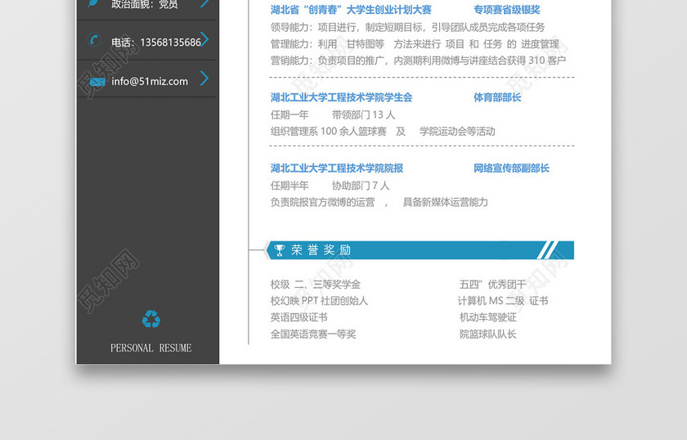This screenshot has width=687, height=440.
Task: Click heading 湖北工业大学工程技术学院院报
Action: [x=336, y=168]
